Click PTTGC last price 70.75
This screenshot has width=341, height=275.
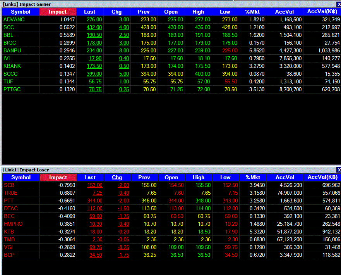(95, 89)
